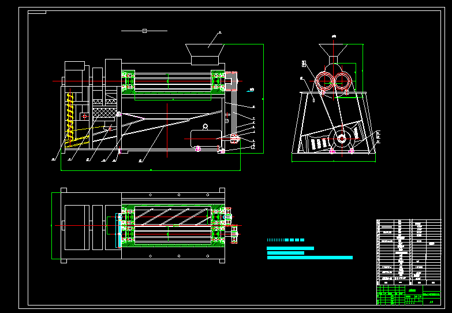Click the right red roller circle in the side view
The width and height of the screenshot is (452, 313).
coord(342,81)
